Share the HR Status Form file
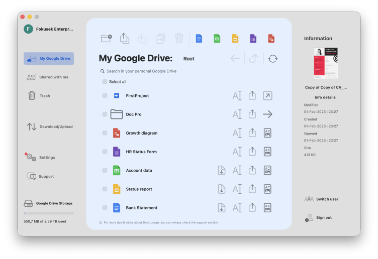The image size is (378, 259). click(252, 151)
